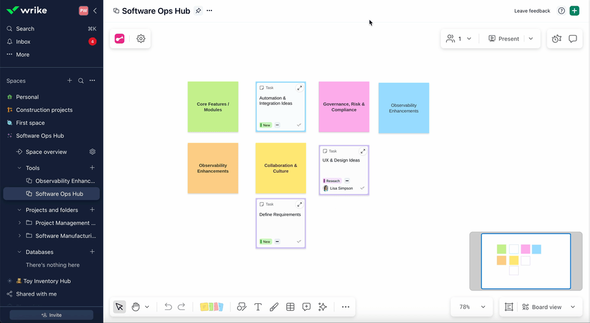The width and height of the screenshot is (590, 323).
Task: Open the sticky notes picker
Action: (211, 307)
